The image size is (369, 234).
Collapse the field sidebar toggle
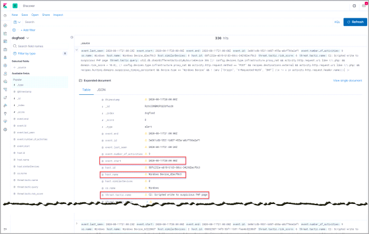click(72, 37)
